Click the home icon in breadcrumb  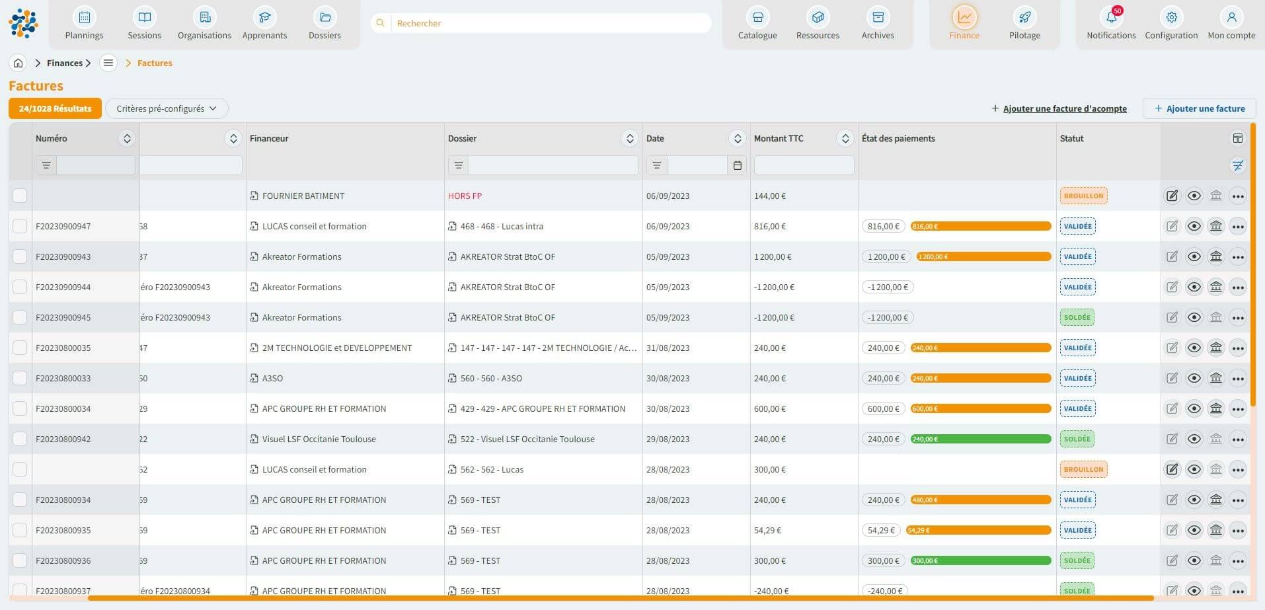coord(19,63)
